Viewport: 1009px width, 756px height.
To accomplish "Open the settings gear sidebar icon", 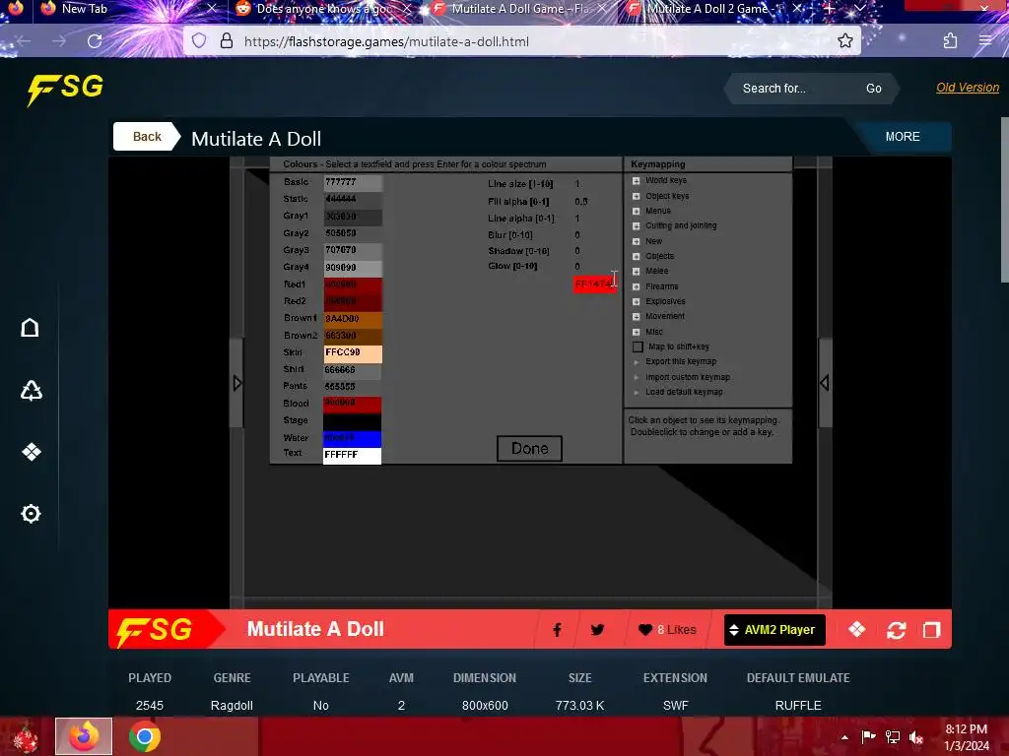I will pos(31,514).
